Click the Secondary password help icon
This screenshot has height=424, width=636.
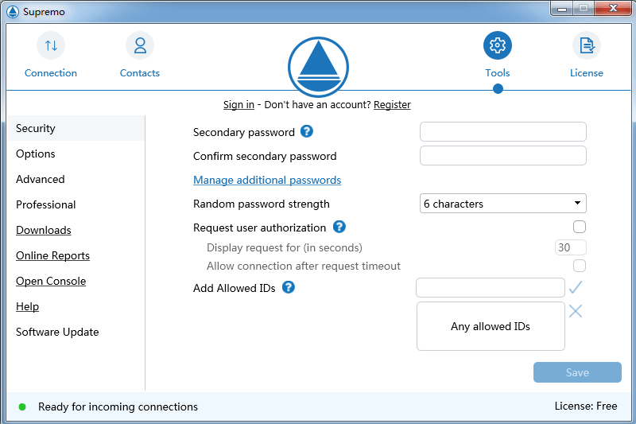(x=307, y=131)
